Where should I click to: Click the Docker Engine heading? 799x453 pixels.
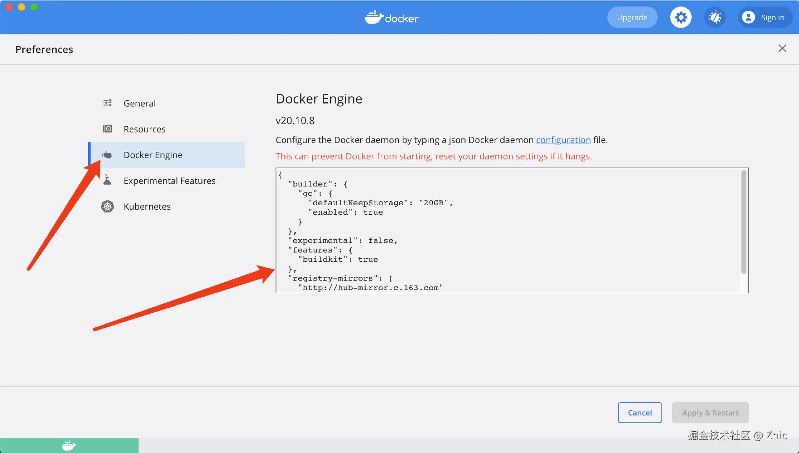(x=319, y=99)
